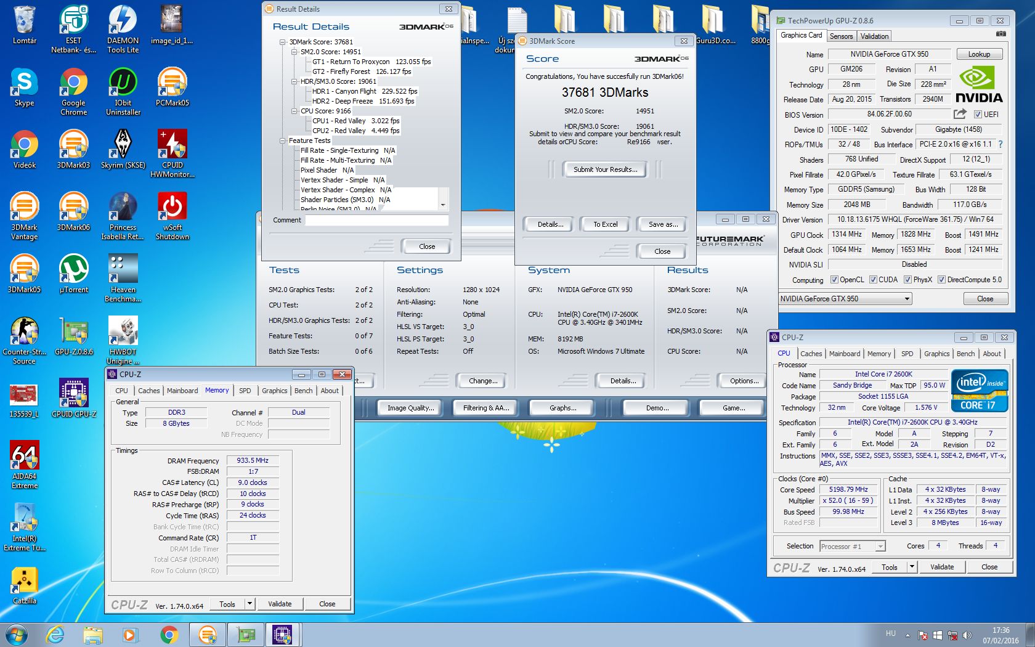Open µTorrent desktop icon
The height and width of the screenshot is (647, 1035).
[x=73, y=274]
